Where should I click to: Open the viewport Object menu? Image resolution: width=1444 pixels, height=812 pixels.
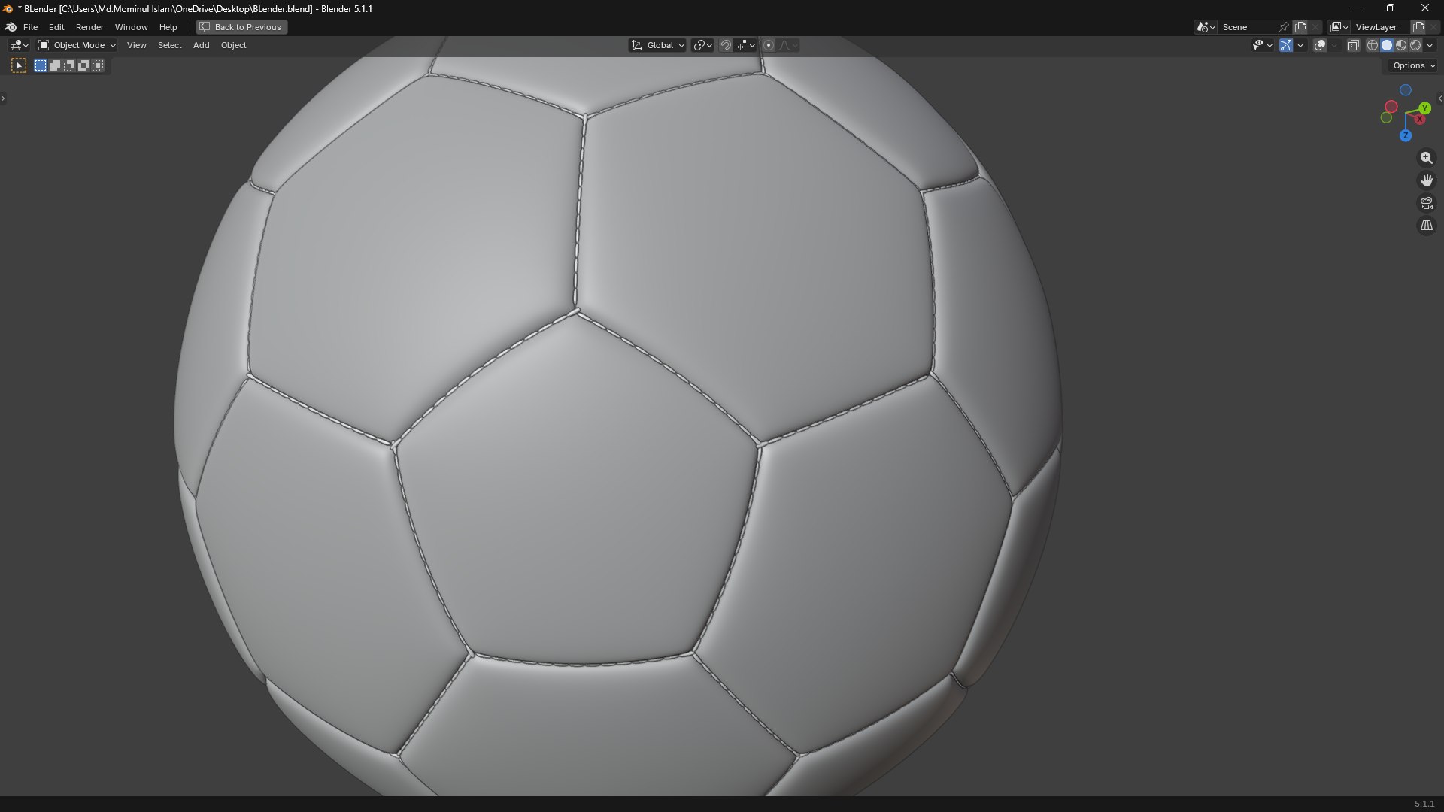pos(233,45)
